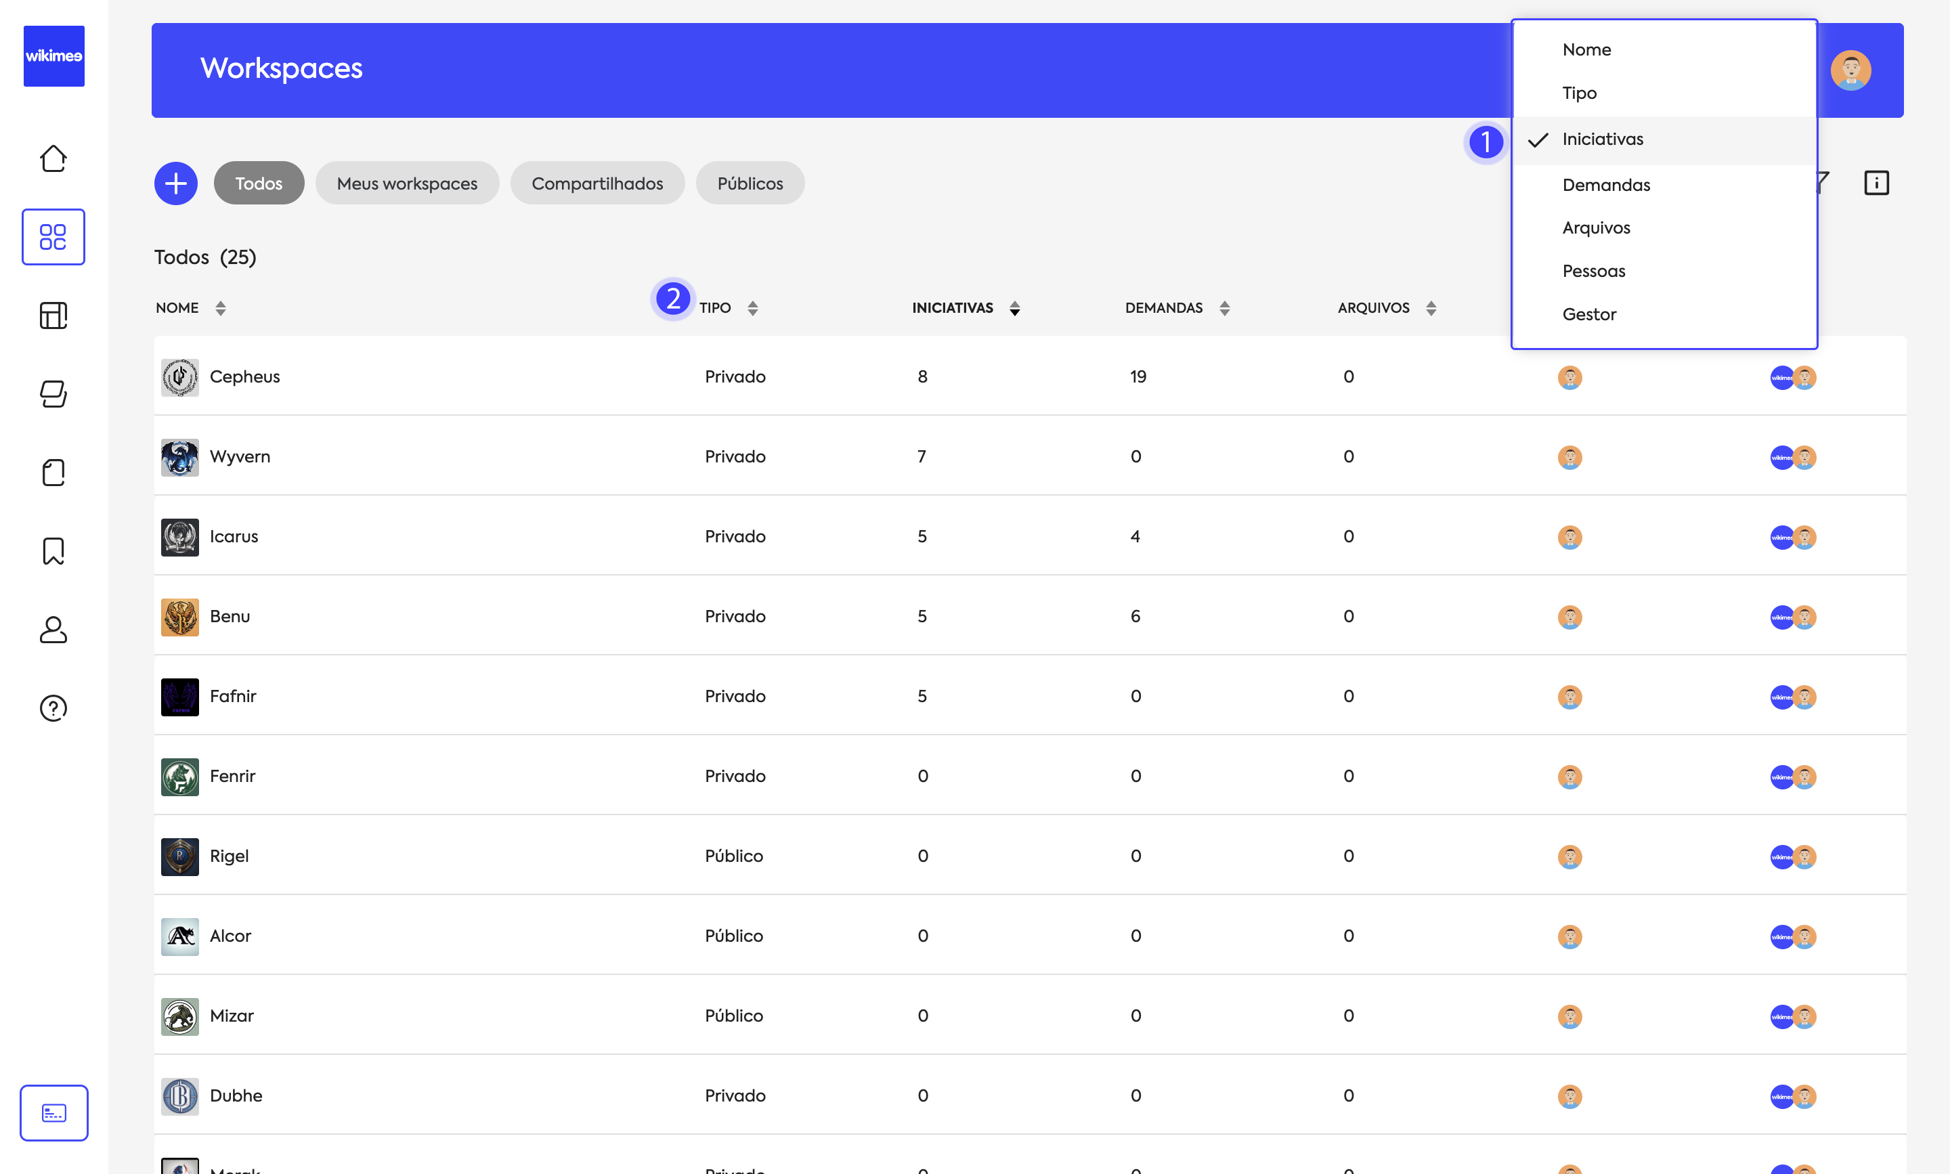Image resolution: width=1950 pixels, height=1174 pixels.
Task: Click the info icon at top right
Action: [x=1876, y=183]
